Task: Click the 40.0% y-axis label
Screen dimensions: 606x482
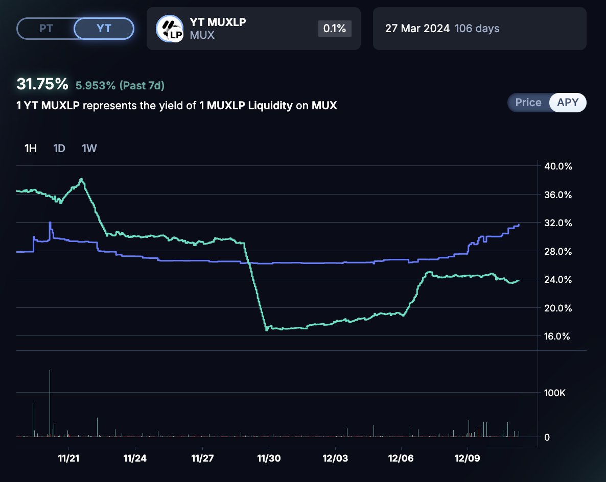Action: click(558, 166)
